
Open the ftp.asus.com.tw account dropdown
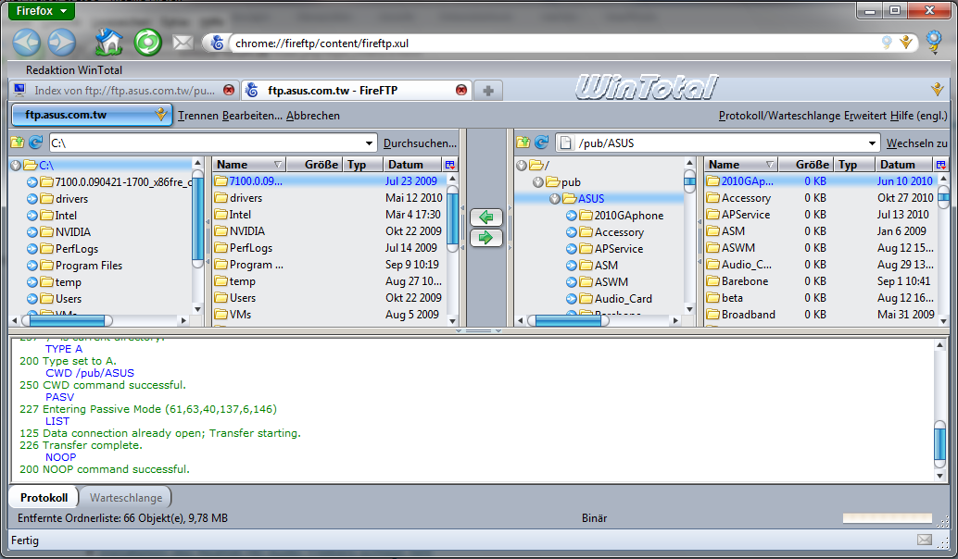point(92,115)
